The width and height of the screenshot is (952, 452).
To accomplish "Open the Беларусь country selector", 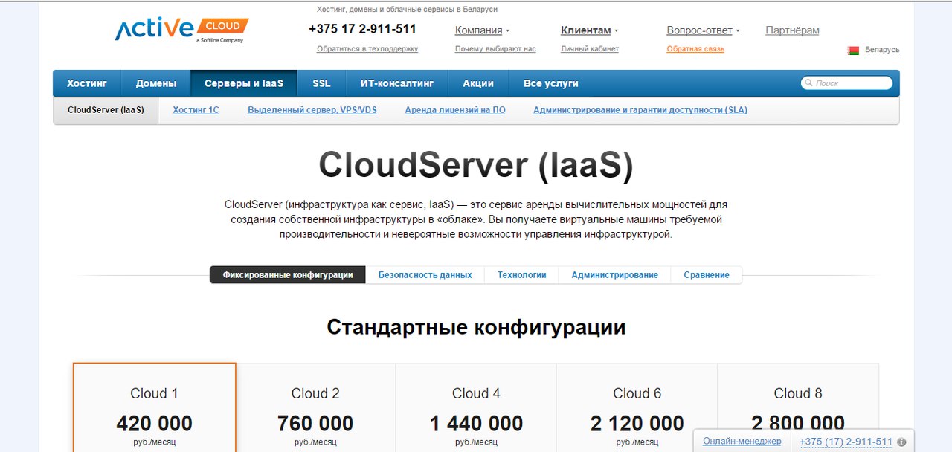I will click(881, 50).
